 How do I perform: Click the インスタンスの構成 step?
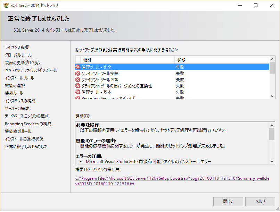click(20, 101)
